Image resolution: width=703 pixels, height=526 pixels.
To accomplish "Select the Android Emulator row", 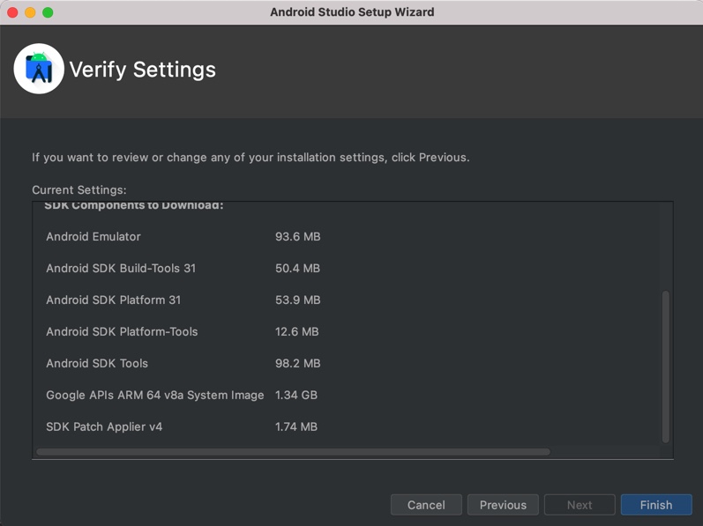I will click(183, 236).
